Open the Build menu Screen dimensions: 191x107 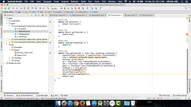pos(83,1)
